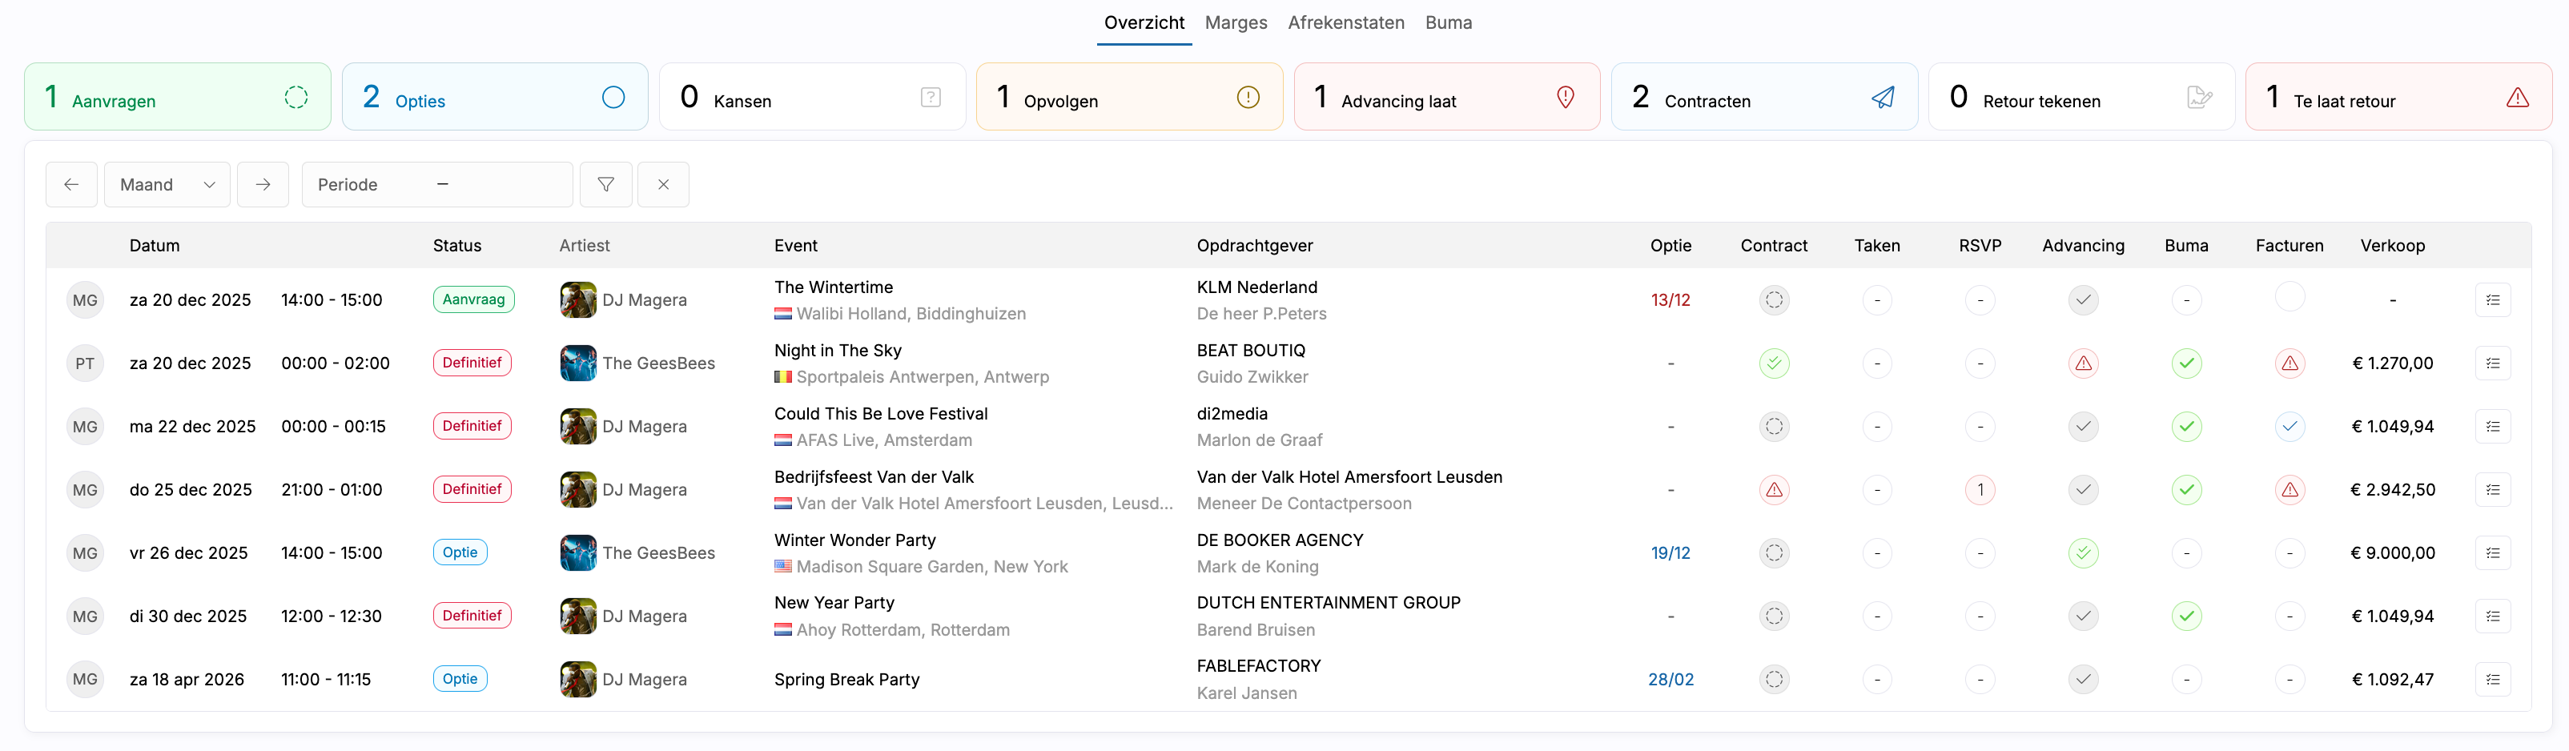Go to the next month with the right arrow

[263, 184]
